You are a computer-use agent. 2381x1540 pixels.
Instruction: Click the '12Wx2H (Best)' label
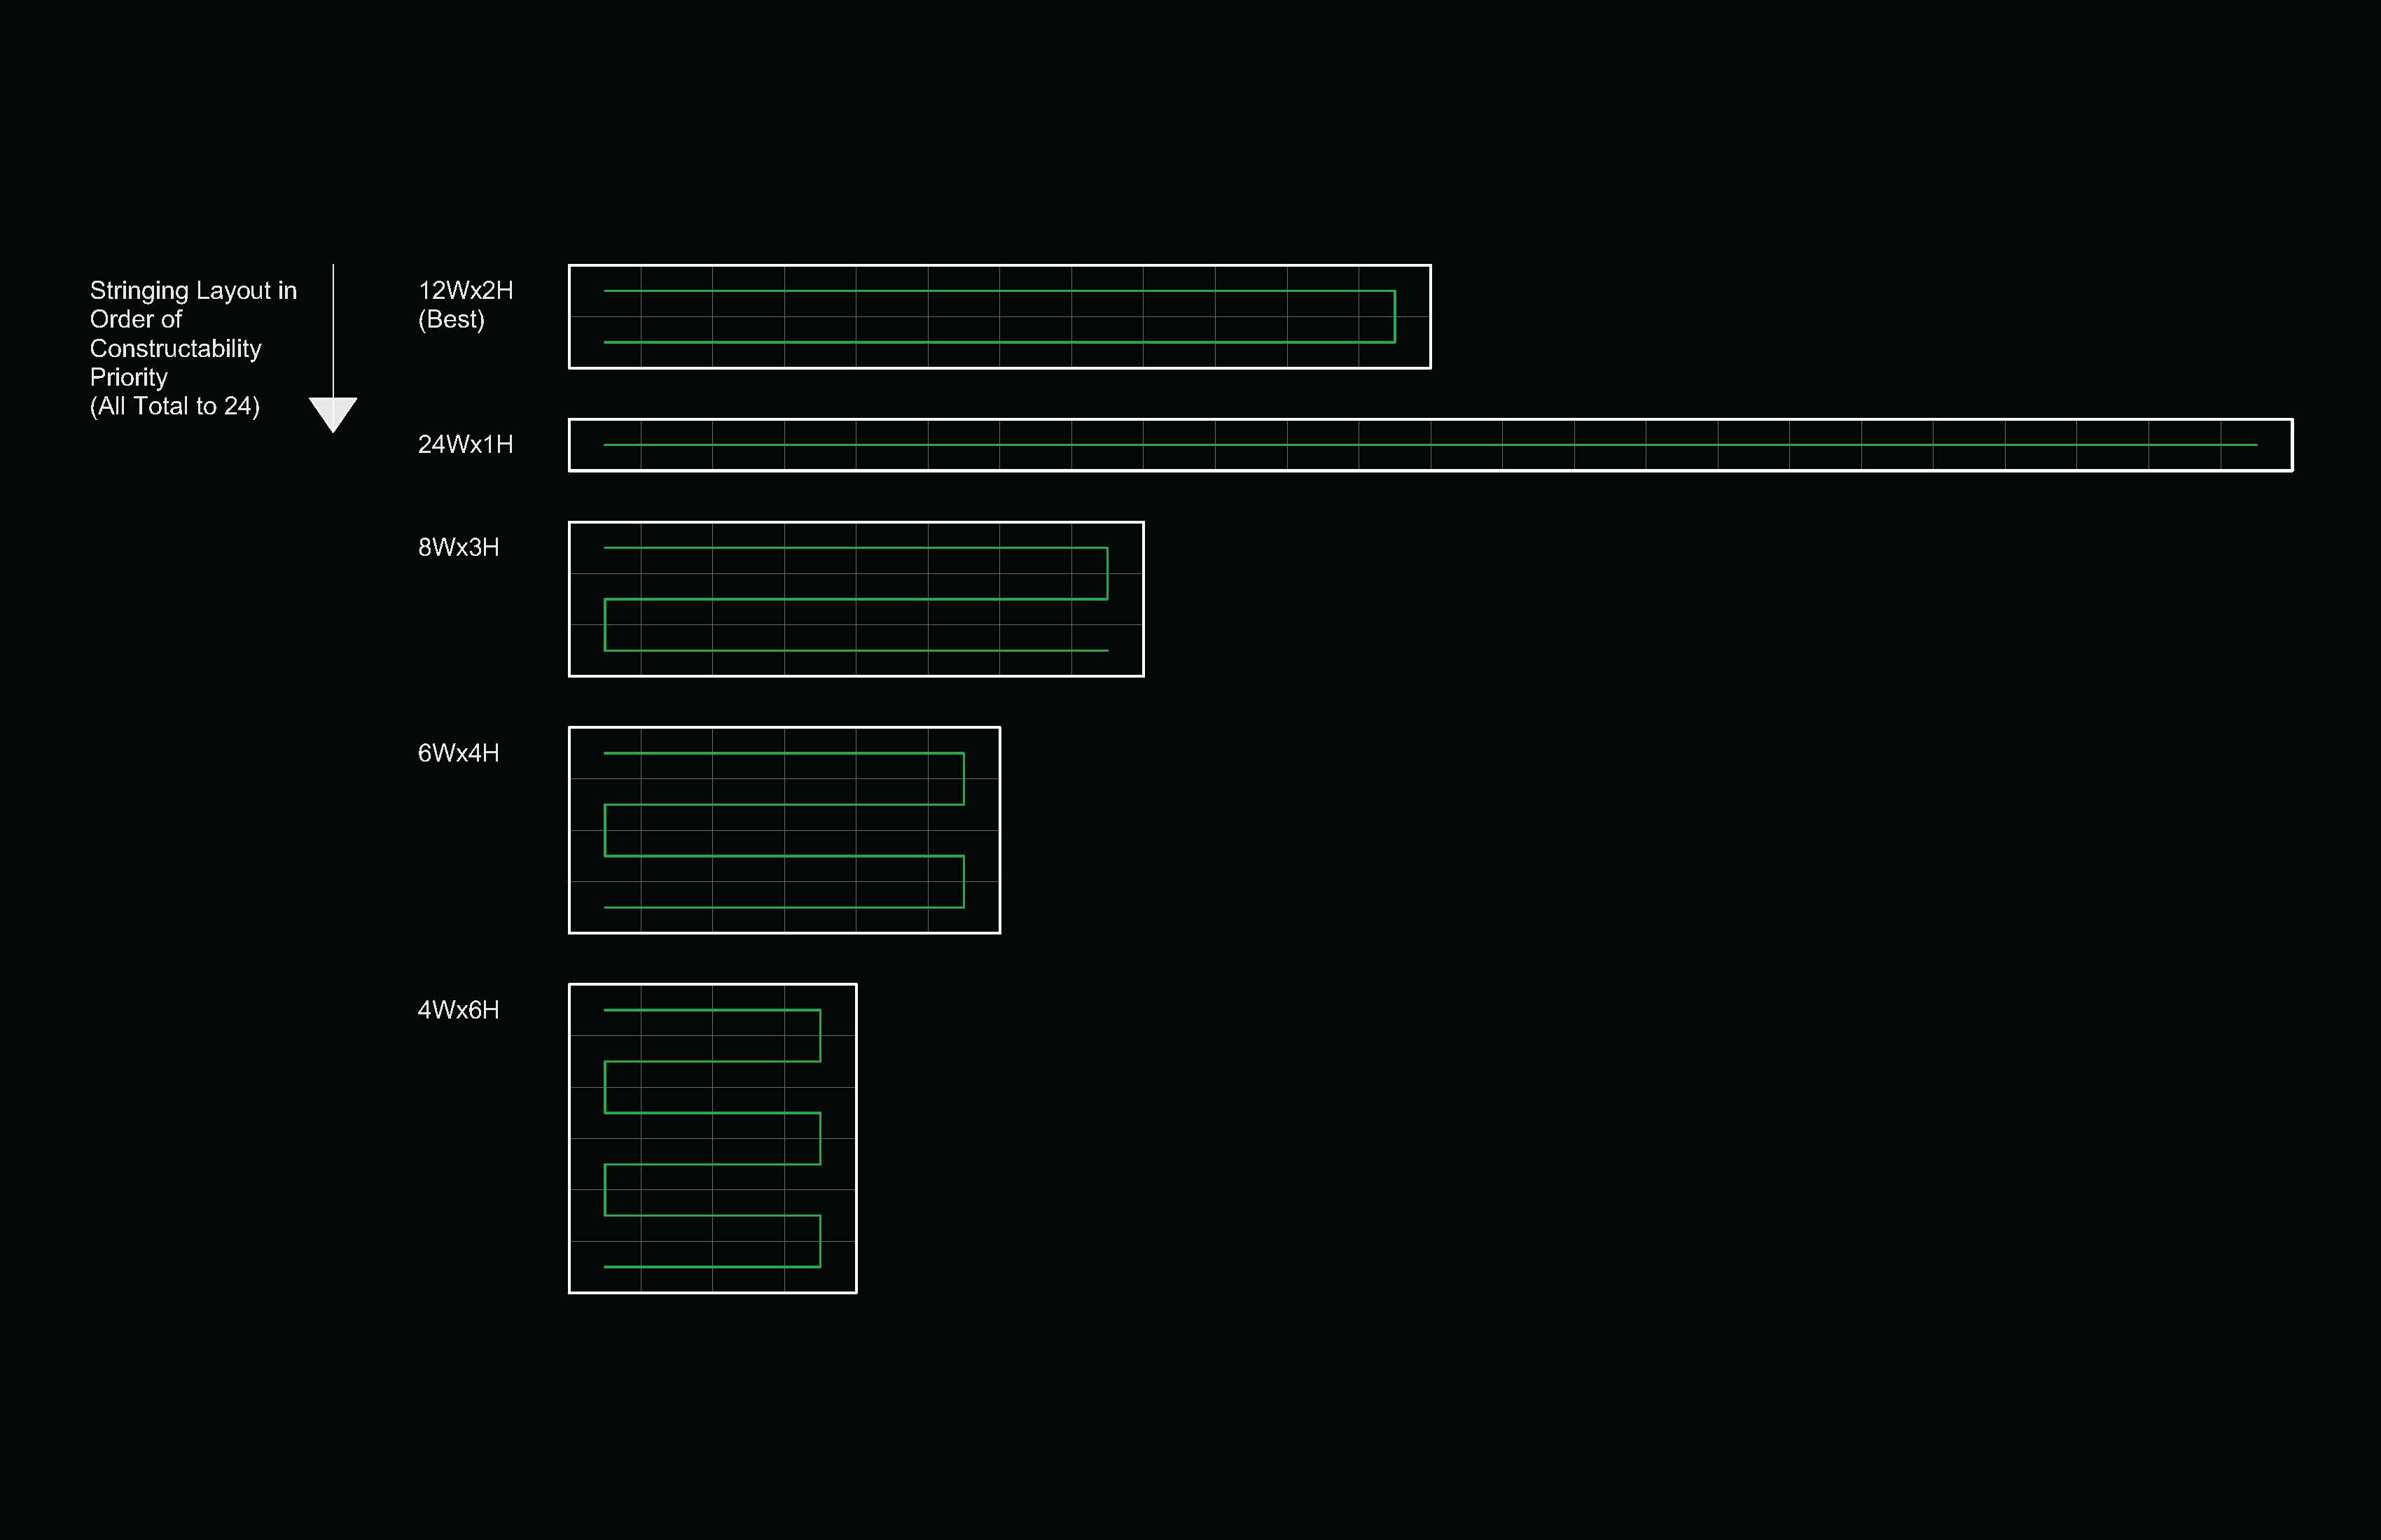click(x=465, y=304)
